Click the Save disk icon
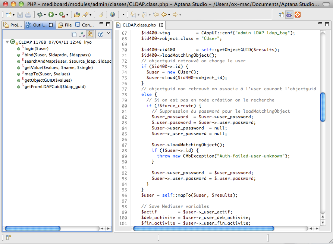Screen dimensions: 333x244 [x=20, y=15]
